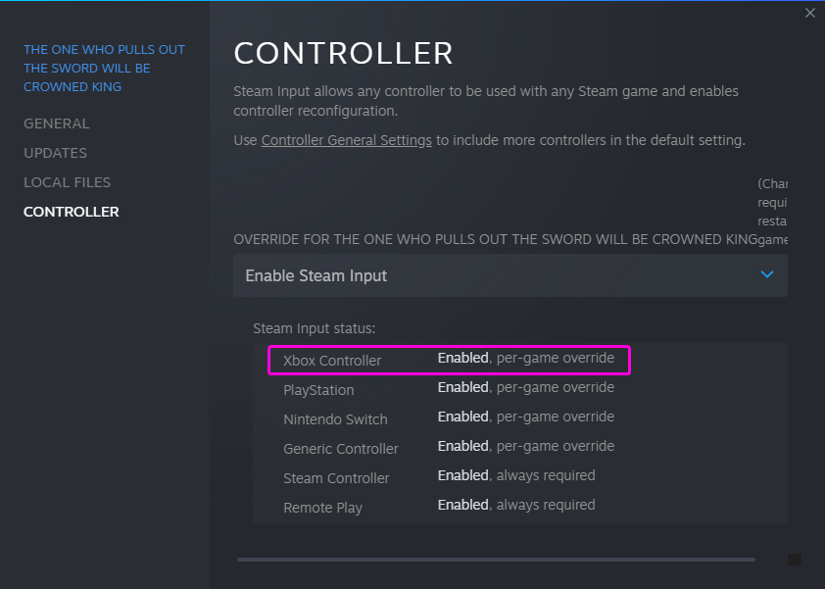Click the Steam Input status label

[314, 328]
